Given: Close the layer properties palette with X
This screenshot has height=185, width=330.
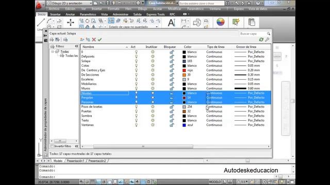Looking at the screenshot, I should 46,31.
